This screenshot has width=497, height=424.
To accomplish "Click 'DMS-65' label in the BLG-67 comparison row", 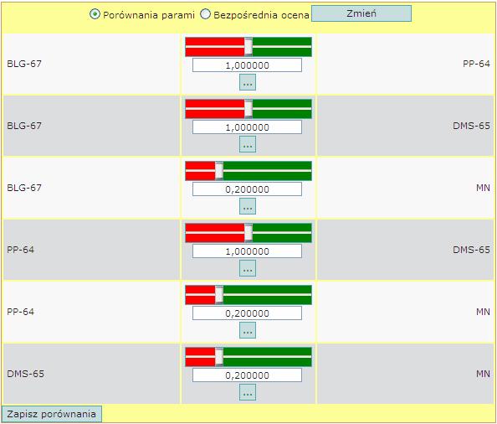I will (x=471, y=126).
